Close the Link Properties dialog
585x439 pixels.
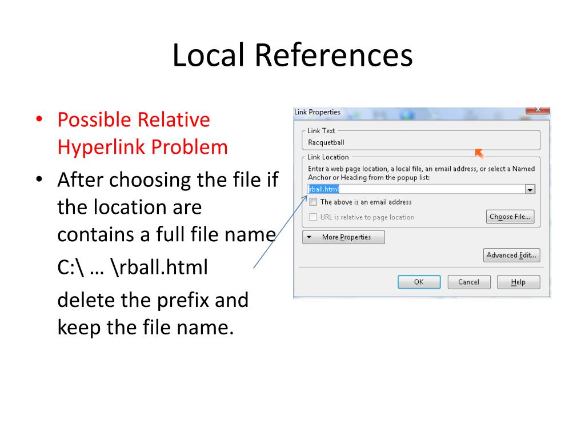tap(538, 110)
